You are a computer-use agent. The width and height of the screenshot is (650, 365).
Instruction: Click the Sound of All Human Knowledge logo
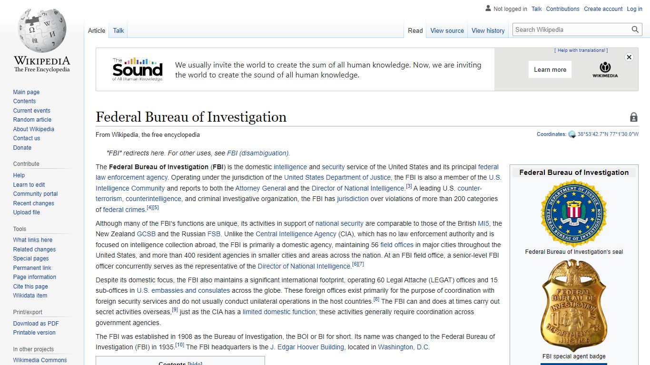(x=138, y=69)
